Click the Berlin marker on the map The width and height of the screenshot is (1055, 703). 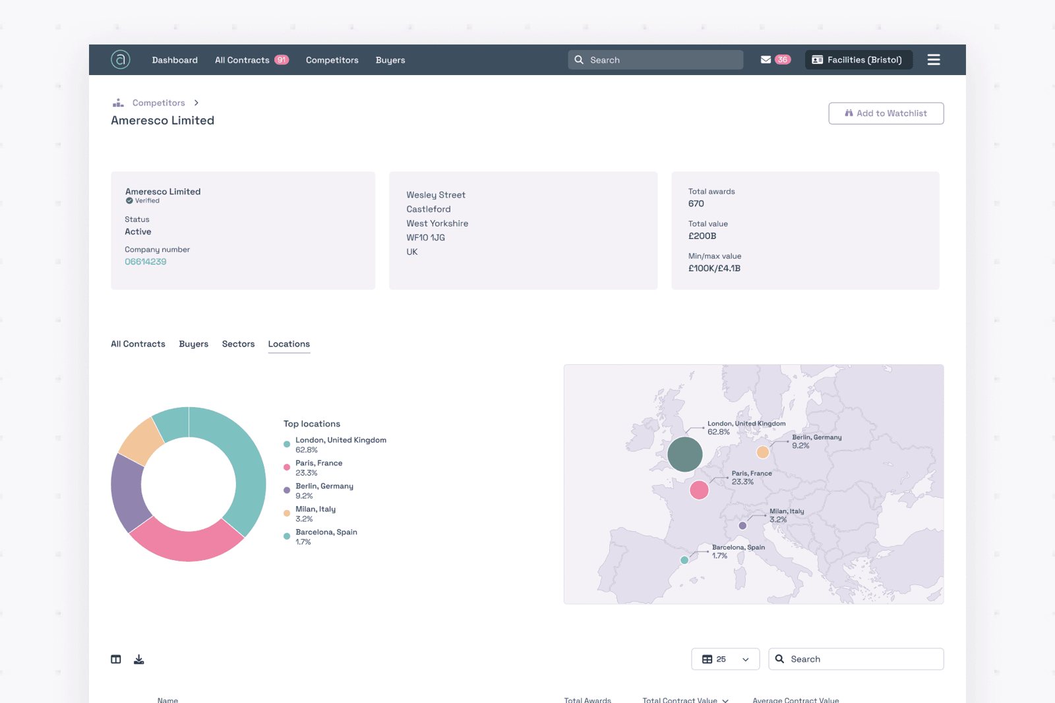pyautogui.click(x=763, y=452)
